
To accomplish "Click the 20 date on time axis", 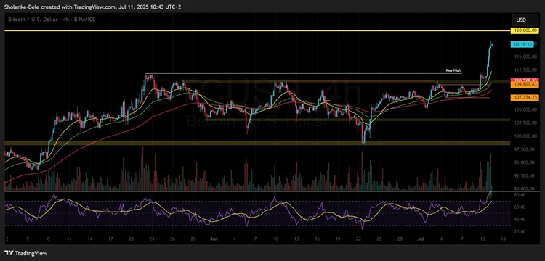I will [x=131, y=239].
